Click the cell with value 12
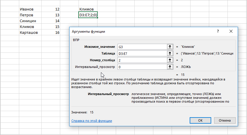This screenshot has height=135, width=247. (x=51, y=9)
